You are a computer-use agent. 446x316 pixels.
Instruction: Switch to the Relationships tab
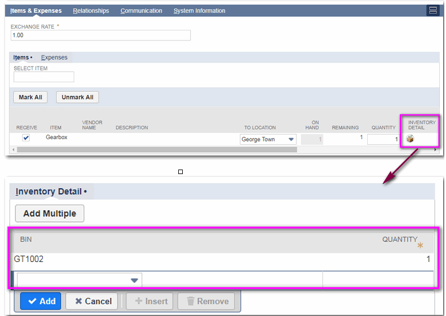(x=91, y=11)
